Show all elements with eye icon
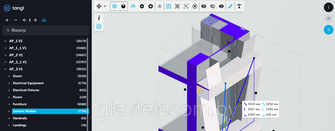The image size is (335, 131). [221, 6]
